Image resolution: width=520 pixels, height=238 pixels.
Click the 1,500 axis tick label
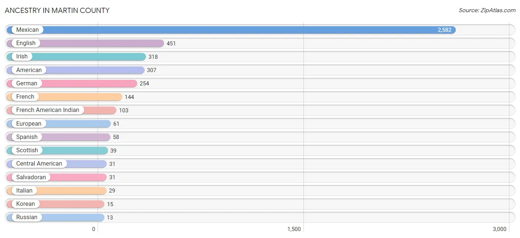294,229
